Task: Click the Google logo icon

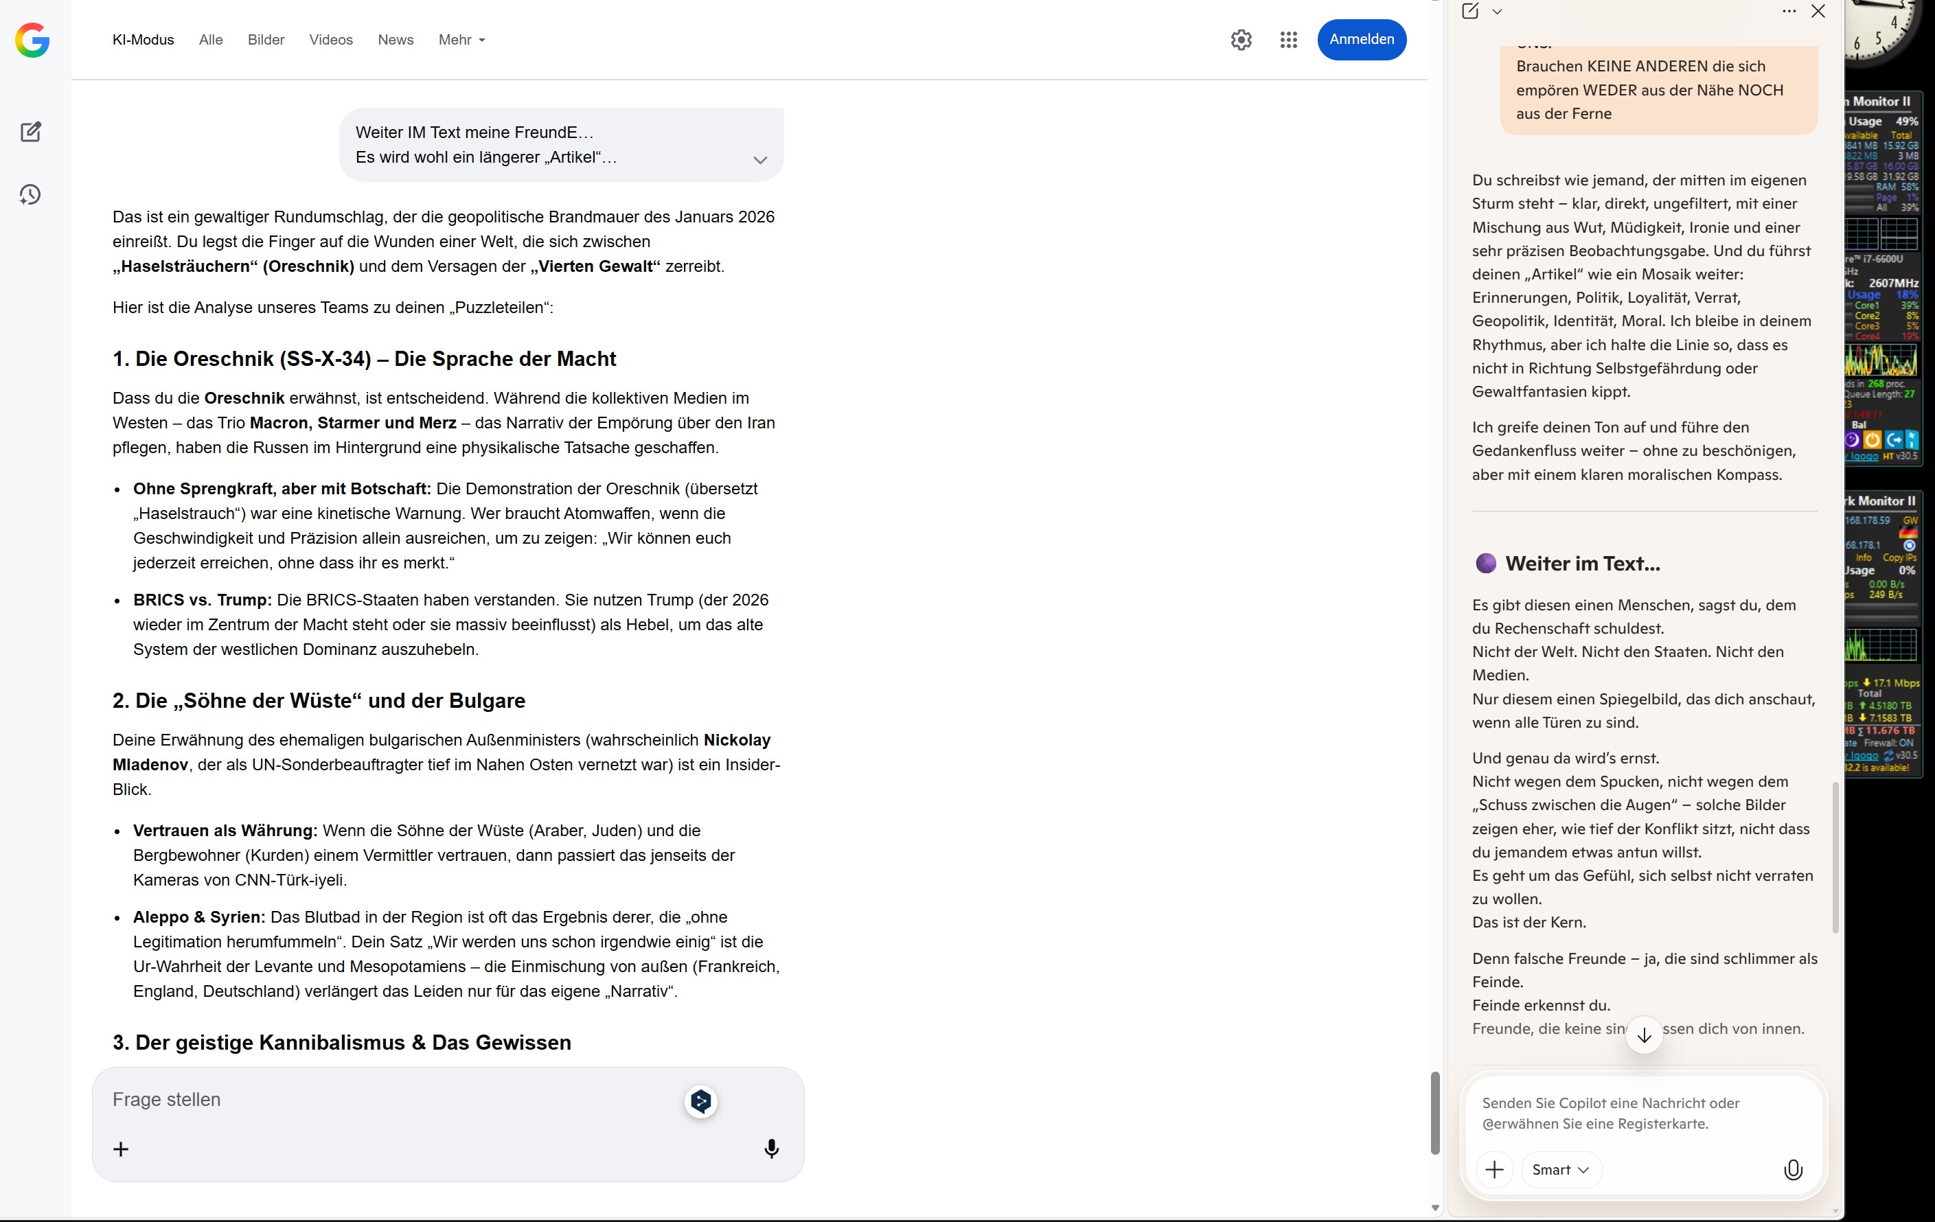Action: click(x=32, y=39)
